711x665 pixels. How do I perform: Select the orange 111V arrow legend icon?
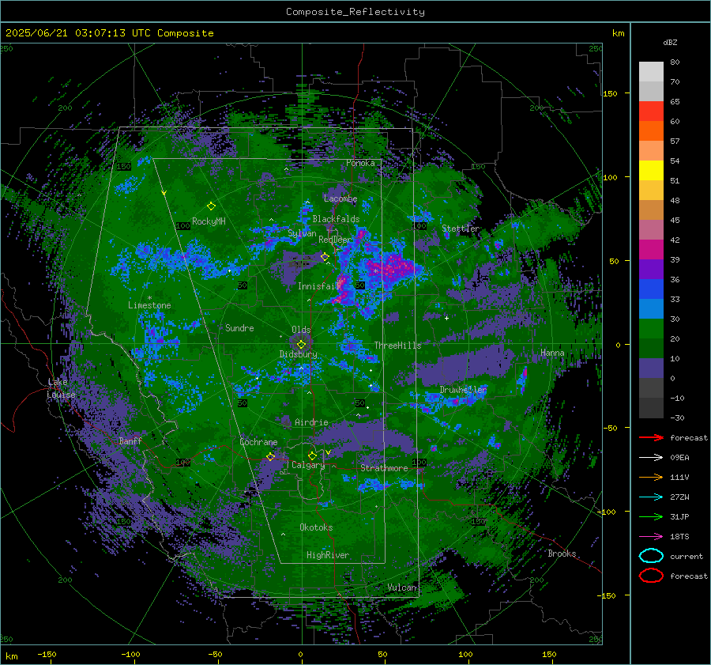click(x=651, y=477)
